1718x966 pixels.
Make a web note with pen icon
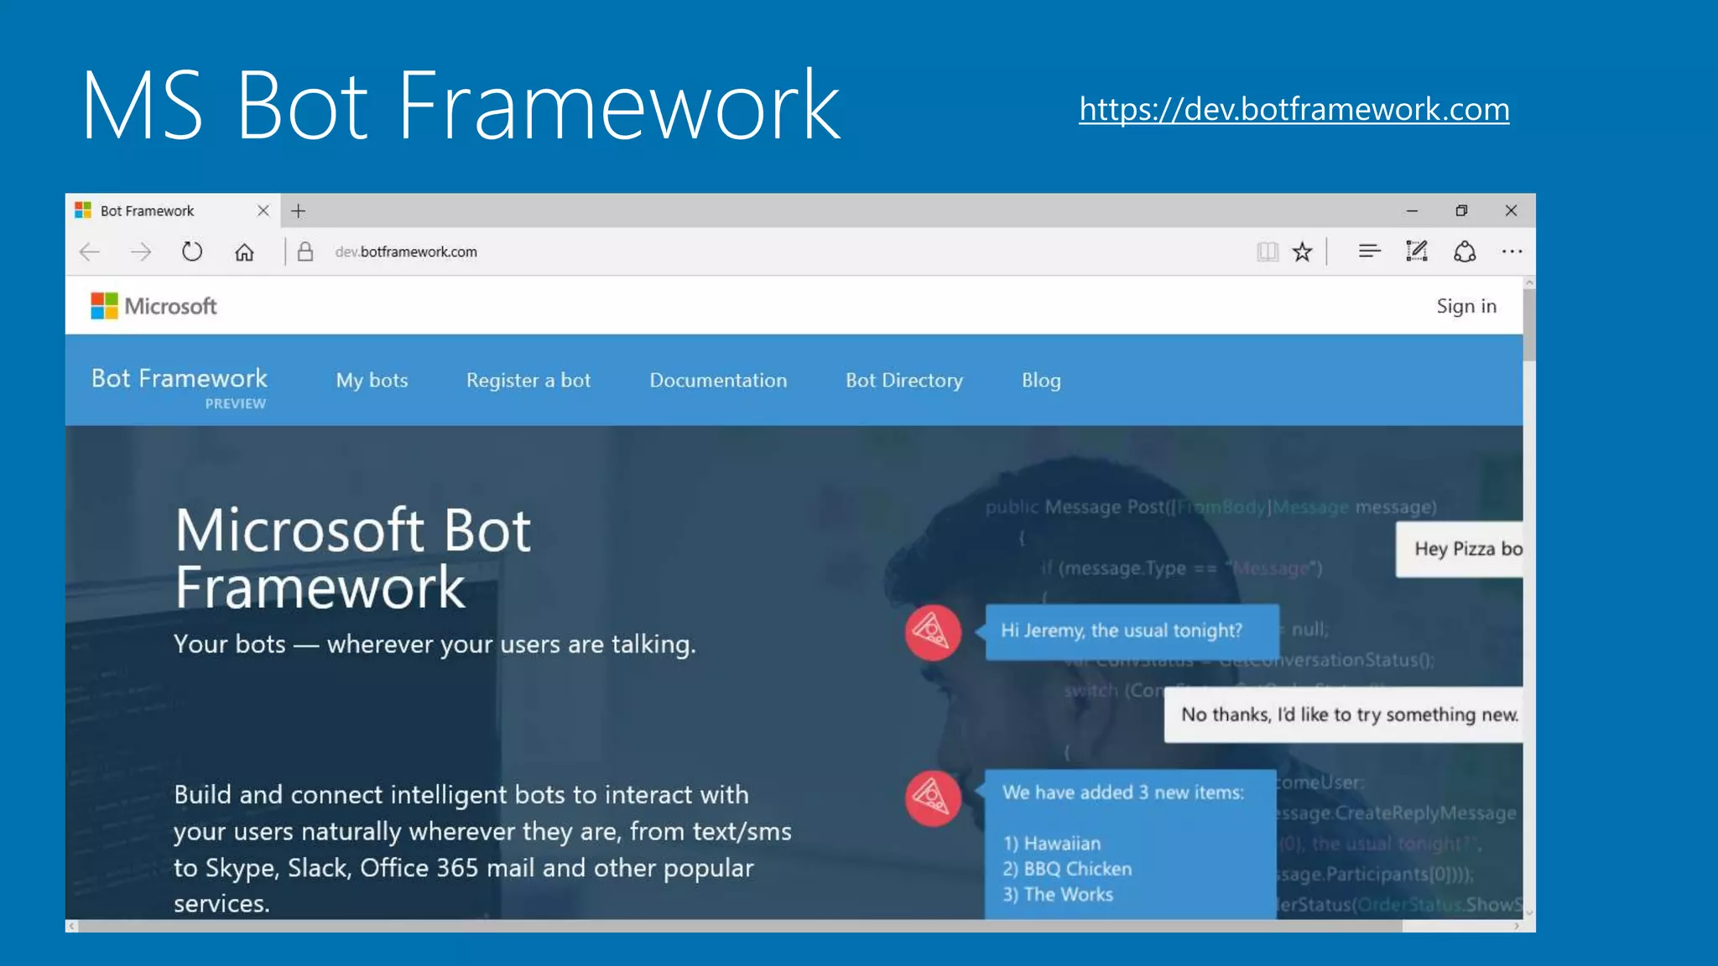pos(1417,251)
